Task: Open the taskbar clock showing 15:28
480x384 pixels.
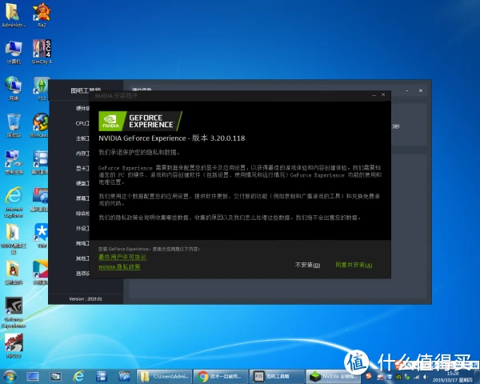Action: coord(452,377)
